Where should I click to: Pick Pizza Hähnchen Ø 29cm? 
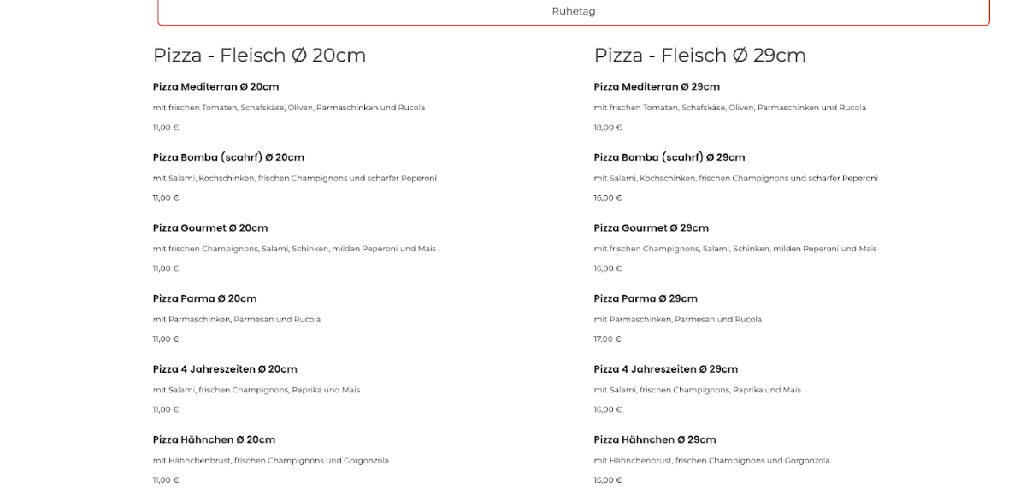(x=655, y=440)
